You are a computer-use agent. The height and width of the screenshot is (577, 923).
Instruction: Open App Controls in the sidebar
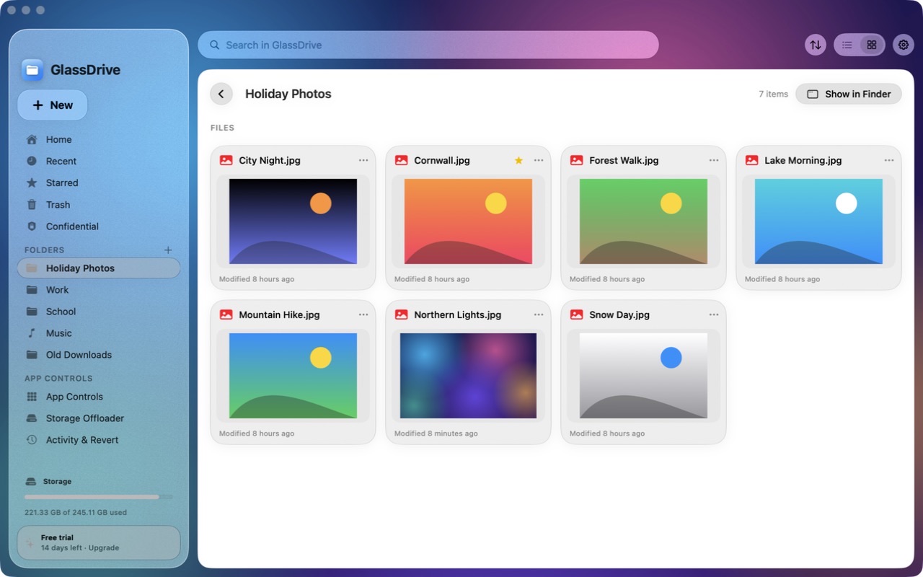[99, 397]
